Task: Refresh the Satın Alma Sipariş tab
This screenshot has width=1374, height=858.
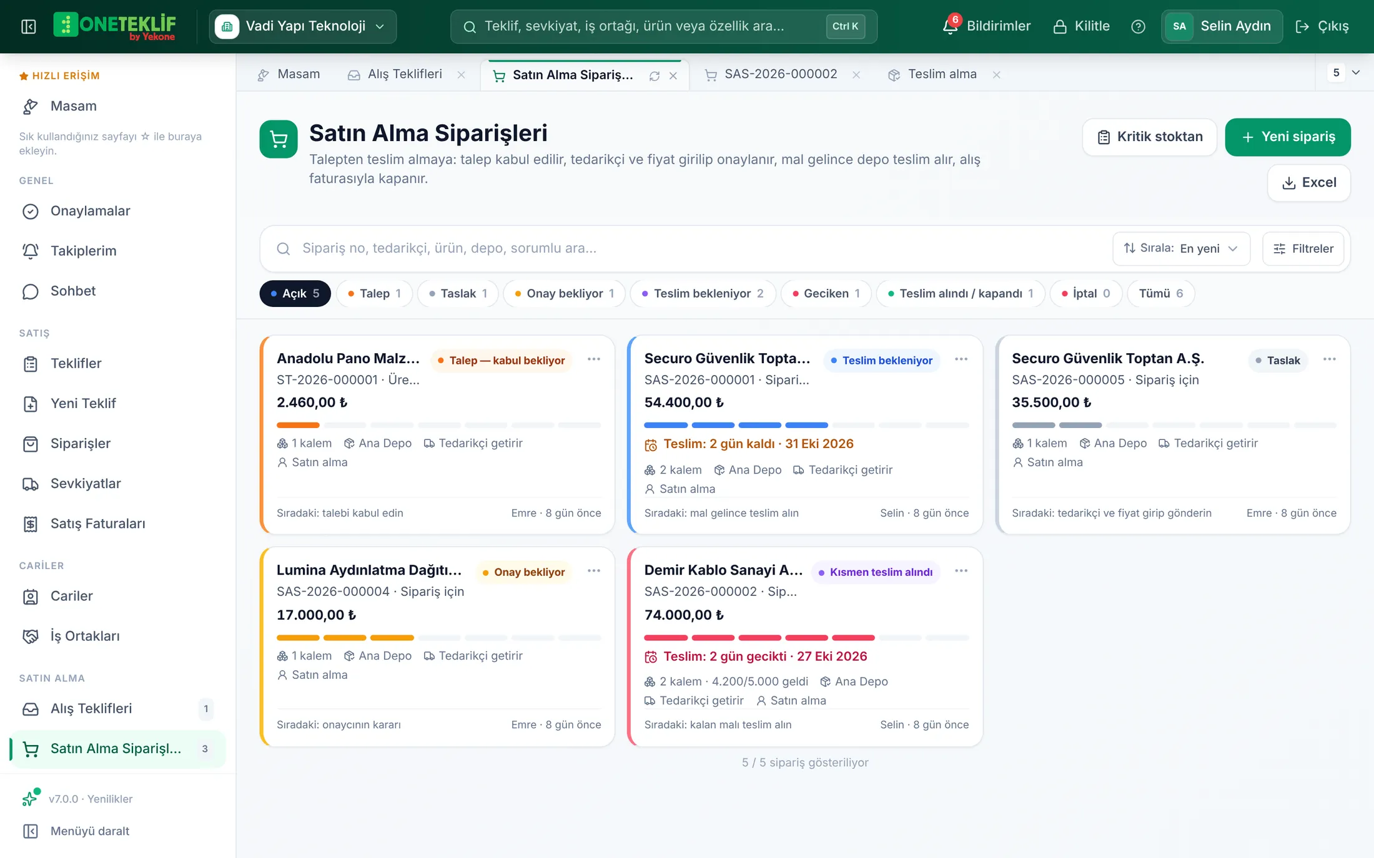Action: pos(655,76)
